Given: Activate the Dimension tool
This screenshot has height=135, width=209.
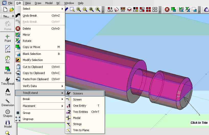Looking at the screenshot, I should coord(8,102).
